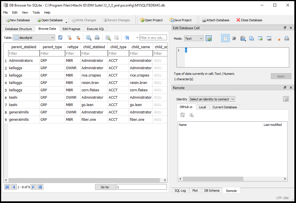Viewport: 296px width, 203px height.
Task: Expand the Mode dropdown set to Text
Action: 194,39
